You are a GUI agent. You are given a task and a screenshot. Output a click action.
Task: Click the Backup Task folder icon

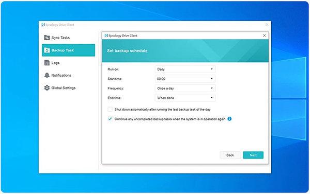coord(47,50)
